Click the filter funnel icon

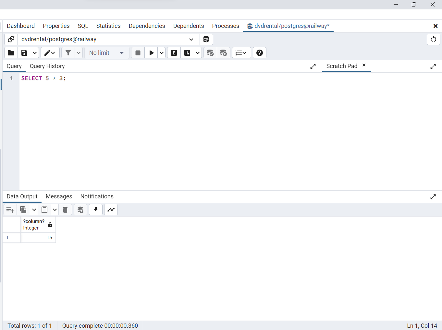pyautogui.click(x=68, y=53)
